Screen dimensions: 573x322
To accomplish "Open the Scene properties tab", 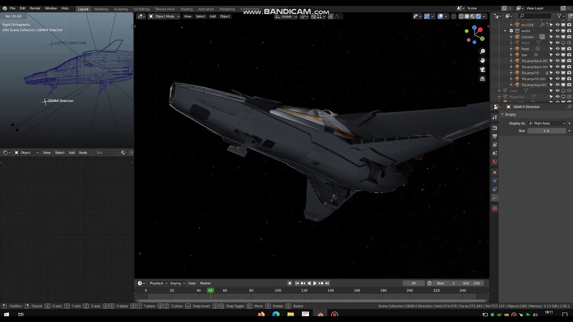I will (495, 153).
